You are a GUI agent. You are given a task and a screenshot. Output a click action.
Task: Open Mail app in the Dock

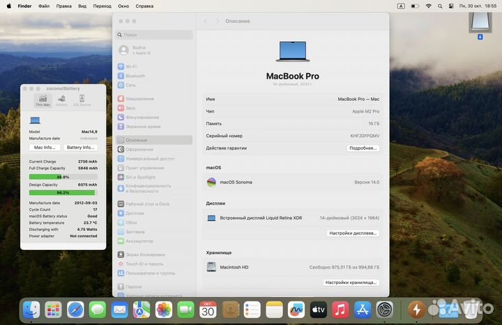click(119, 309)
